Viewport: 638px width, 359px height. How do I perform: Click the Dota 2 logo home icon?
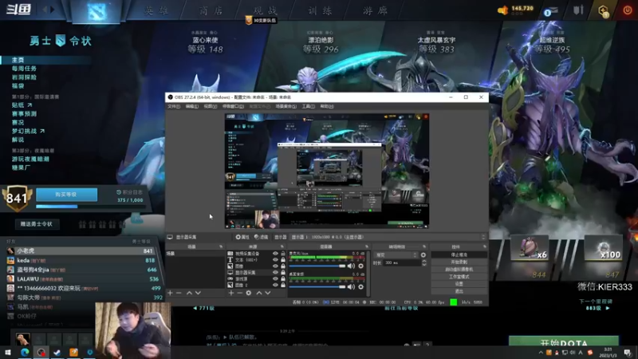[96, 11]
